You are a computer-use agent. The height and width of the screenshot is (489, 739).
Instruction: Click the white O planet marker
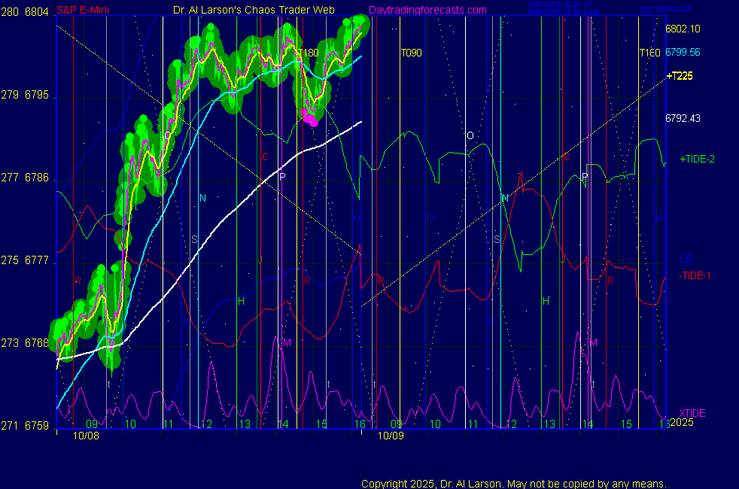pyautogui.click(x=470, y=136)
